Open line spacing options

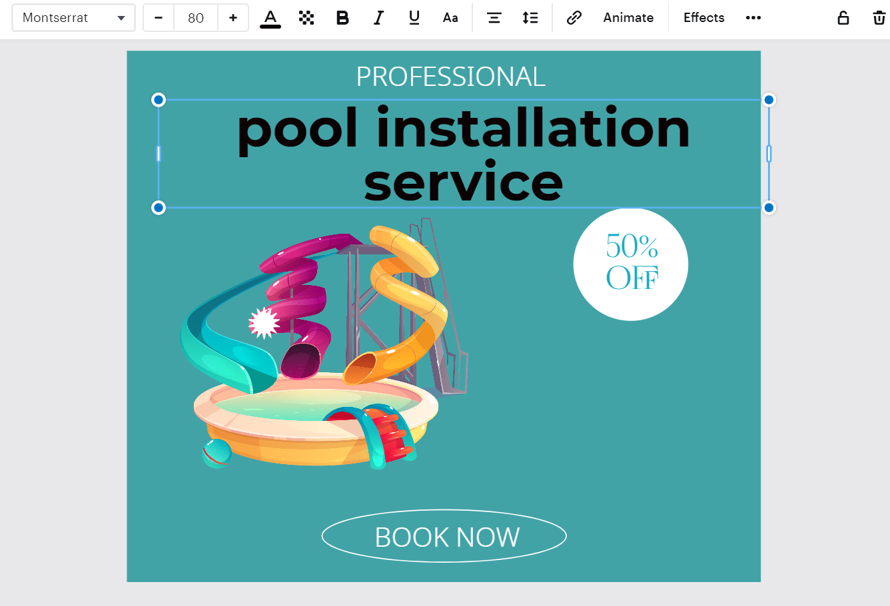point(530,18)
